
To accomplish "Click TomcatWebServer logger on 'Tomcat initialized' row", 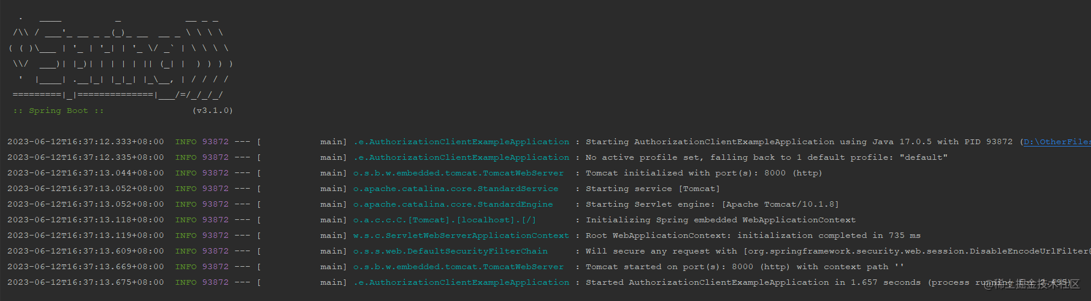I will pyautogui.click(x=458, y=173).
